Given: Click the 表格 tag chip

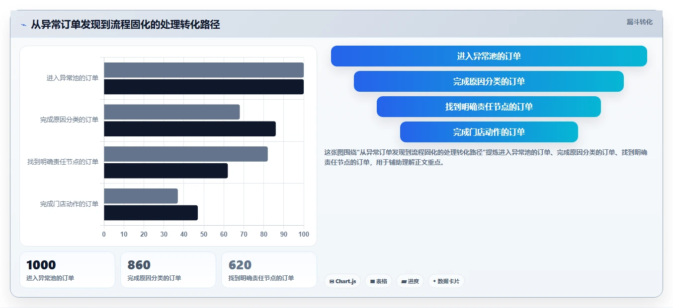Looking at the screenshot, I should (x=378, y=281).
